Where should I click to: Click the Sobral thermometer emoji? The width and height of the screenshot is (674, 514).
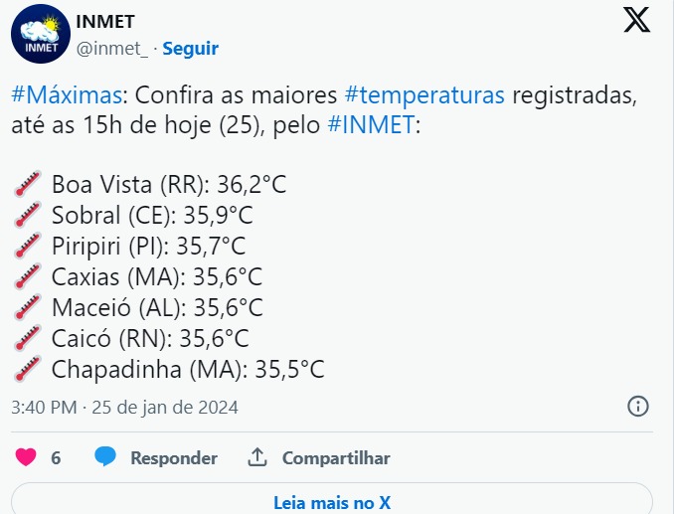[28, 215]
